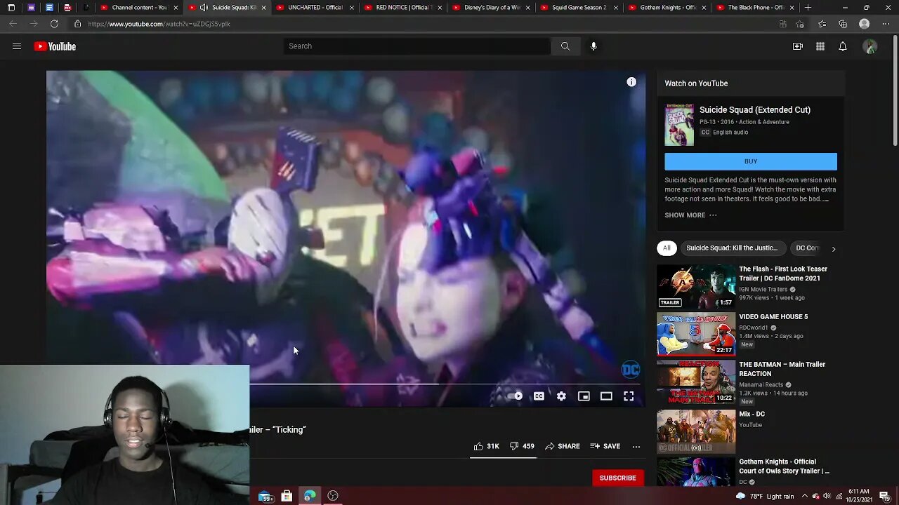Click the Suicide Squad Extended Cut poster
899x505 pixels.
(679, 125)
